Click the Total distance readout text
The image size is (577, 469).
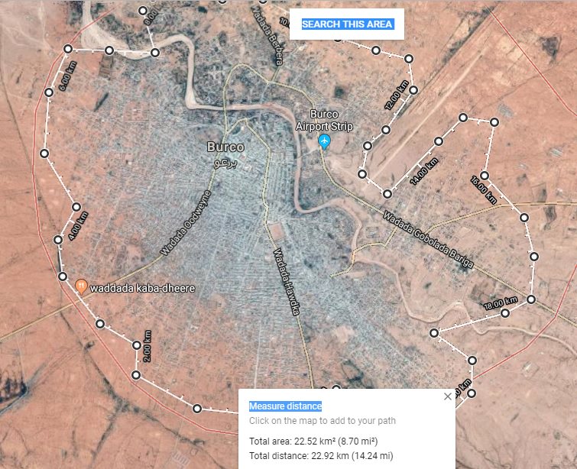pos(321,456)
